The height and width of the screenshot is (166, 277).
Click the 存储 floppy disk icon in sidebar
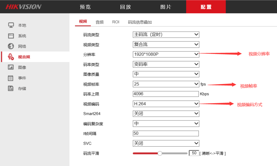pyautogui.click(x=10, y=88)
